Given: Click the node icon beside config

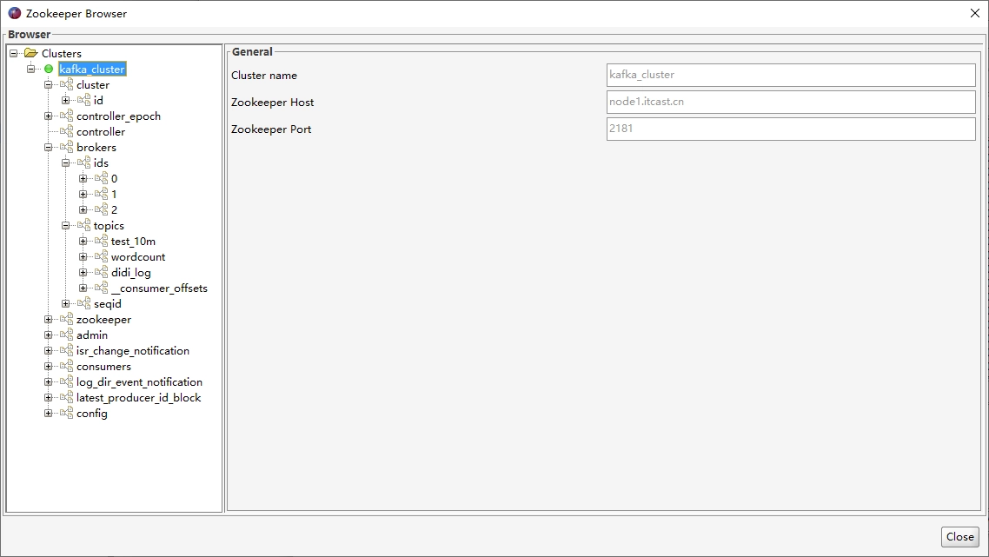Looking at the screenshot, I should 67,413.
